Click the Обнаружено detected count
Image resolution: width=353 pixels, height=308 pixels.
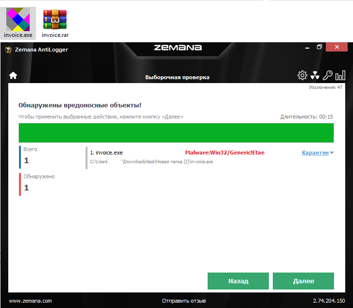pos(27,188)
